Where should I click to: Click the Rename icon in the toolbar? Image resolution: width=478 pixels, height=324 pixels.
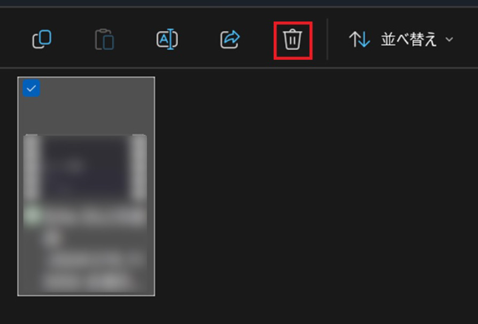(x=167, y=40)
